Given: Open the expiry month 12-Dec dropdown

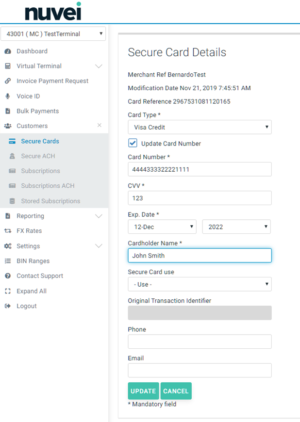Looking at the screenshot, I should point(162,227).
